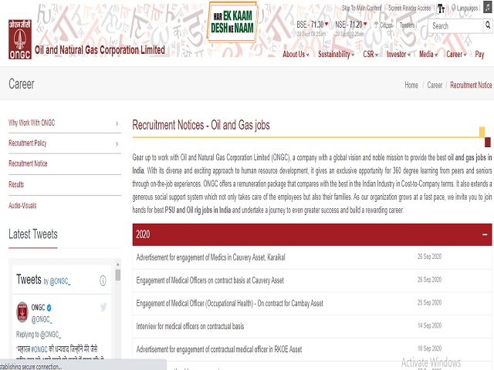Image resolution: width=494 pixels, height=370 pixels.
Task: Open Interview for medical officers notice
Action: (190, 326)
